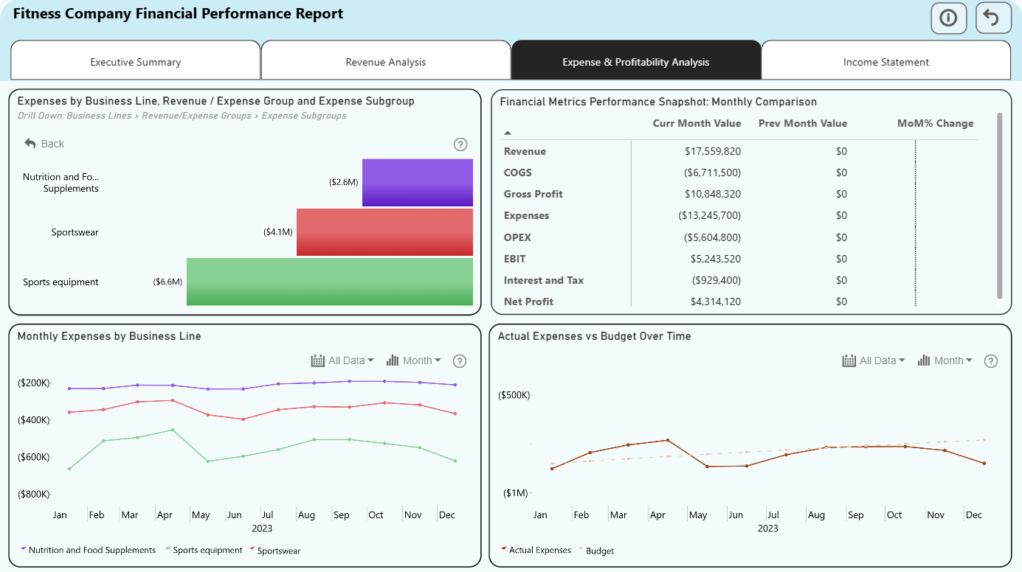This screenshot has height=572, width=1022.
Task: Open the report information button
Action: (x=948, y=18)
